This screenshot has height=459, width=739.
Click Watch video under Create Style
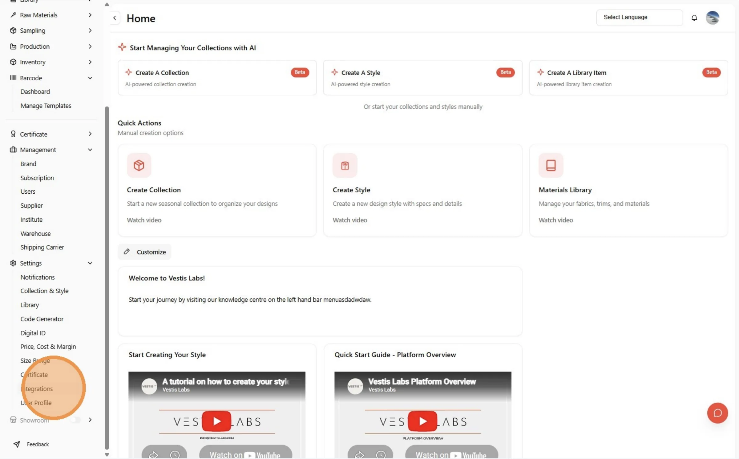tap(350, 220)
